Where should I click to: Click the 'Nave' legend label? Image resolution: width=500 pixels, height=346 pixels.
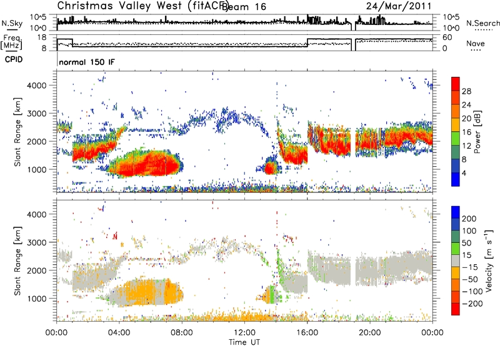[x=476, y=43]
